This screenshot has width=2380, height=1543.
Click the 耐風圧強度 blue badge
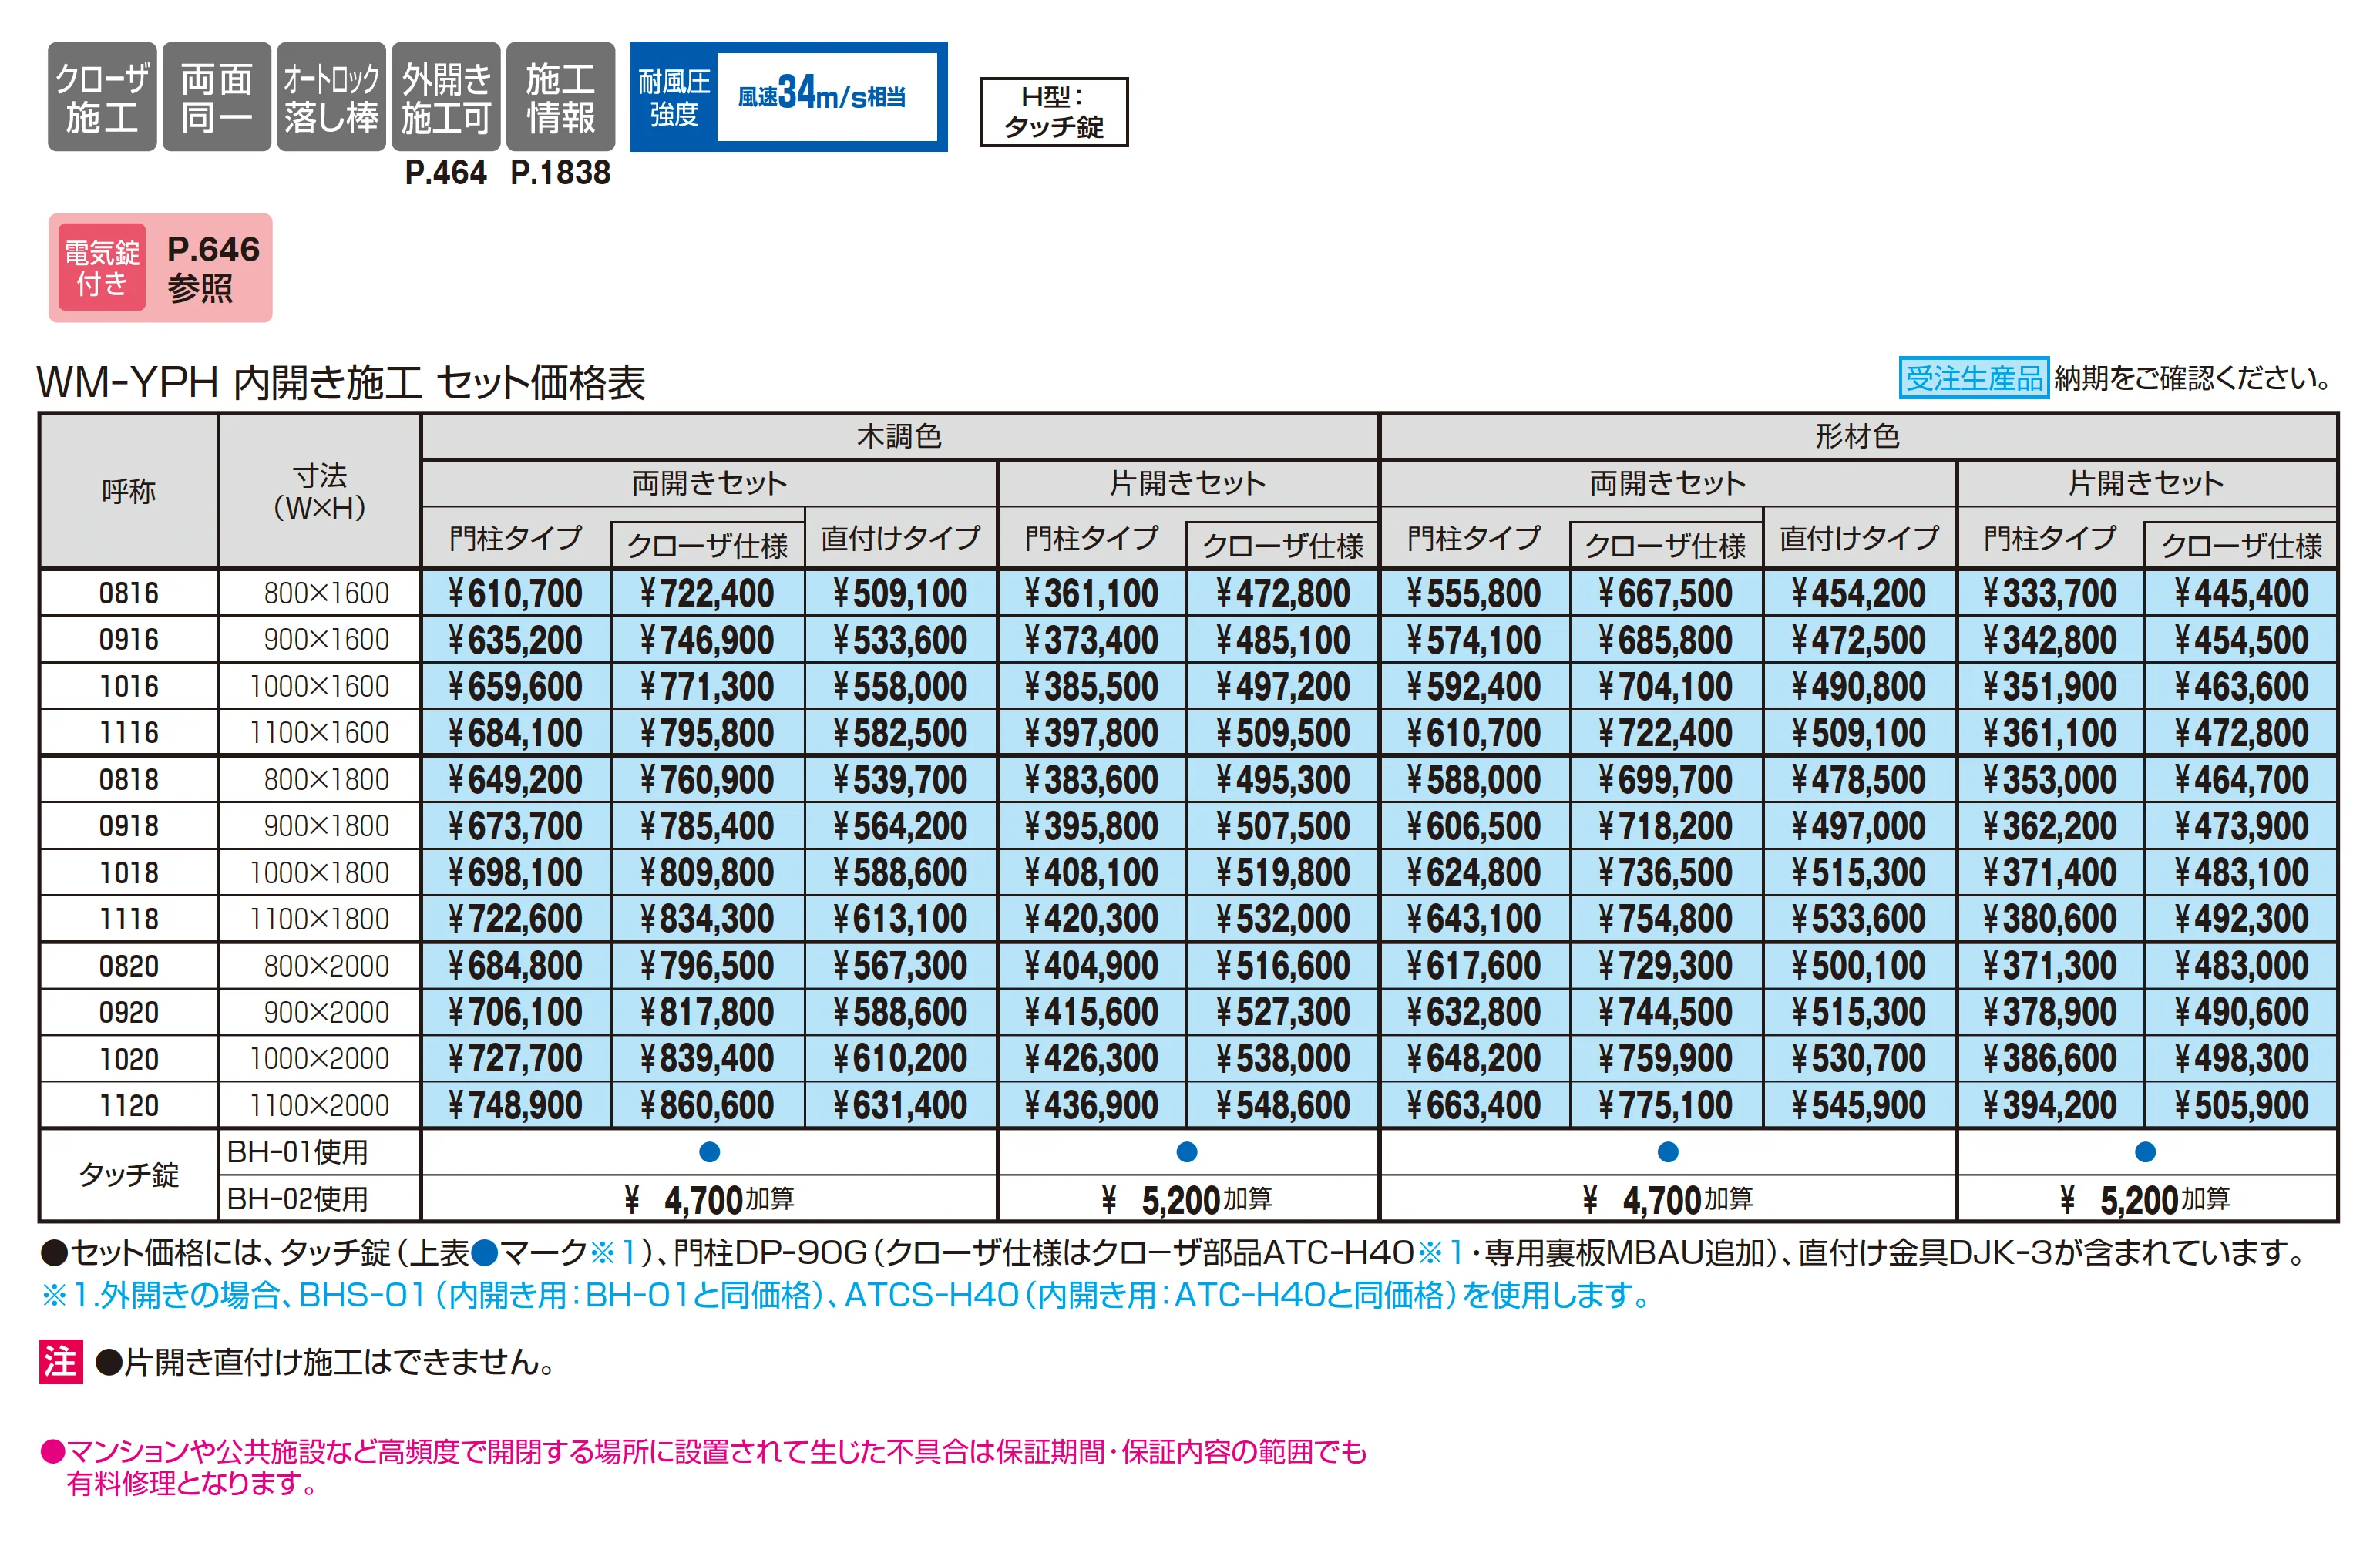[x=789, y=97]
